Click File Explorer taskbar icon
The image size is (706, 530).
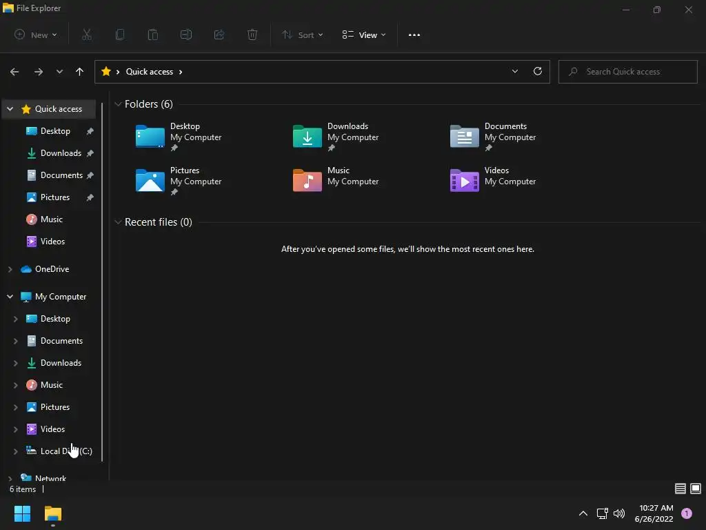pos(53,514)
